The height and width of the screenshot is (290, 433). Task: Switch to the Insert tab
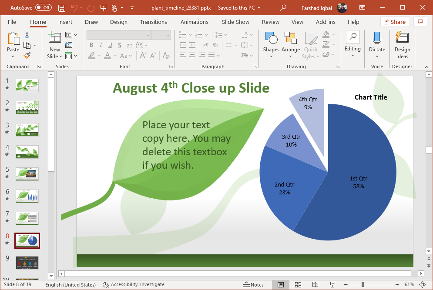pyautogui.click(x=65, y=22)
